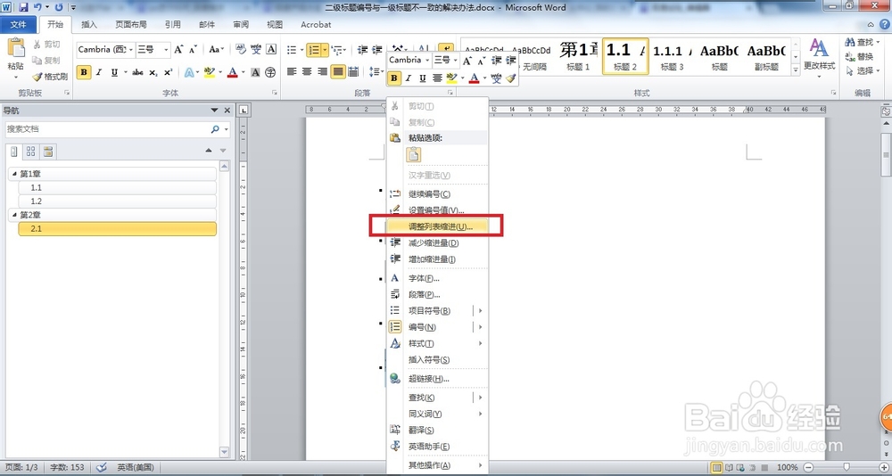This screenshot has width=892, height=476.
Task: Toggle Italic on the mini toolbar
Action: click(x=408, y=78)
